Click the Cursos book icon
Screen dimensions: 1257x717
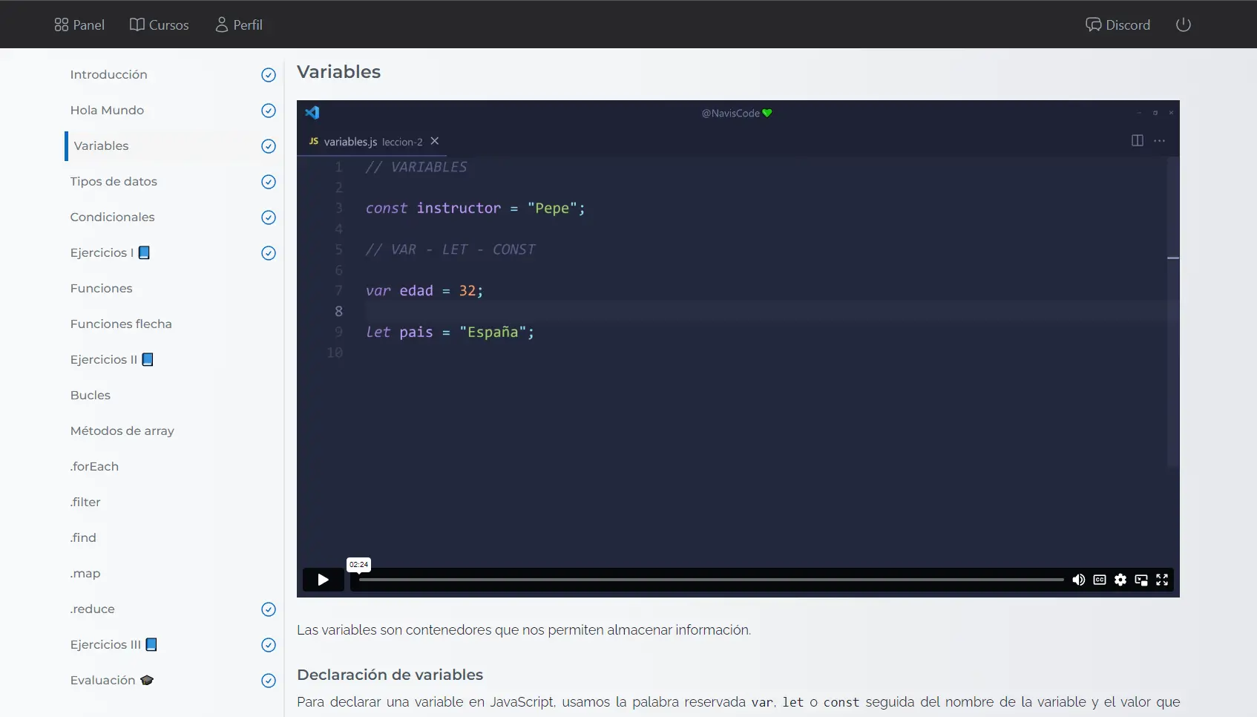[x=137, y=24]
